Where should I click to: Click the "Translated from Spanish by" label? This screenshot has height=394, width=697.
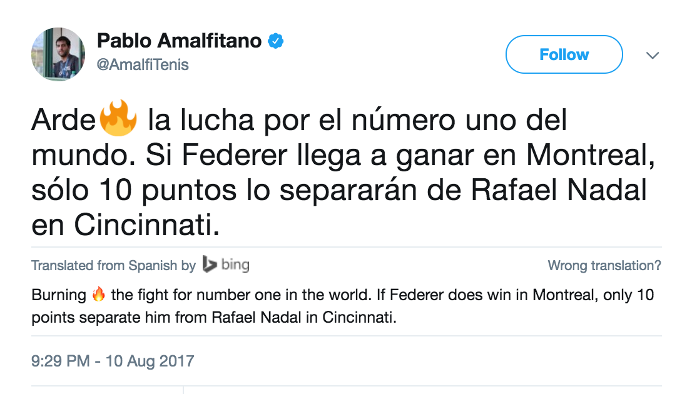[x=114, y=265]
